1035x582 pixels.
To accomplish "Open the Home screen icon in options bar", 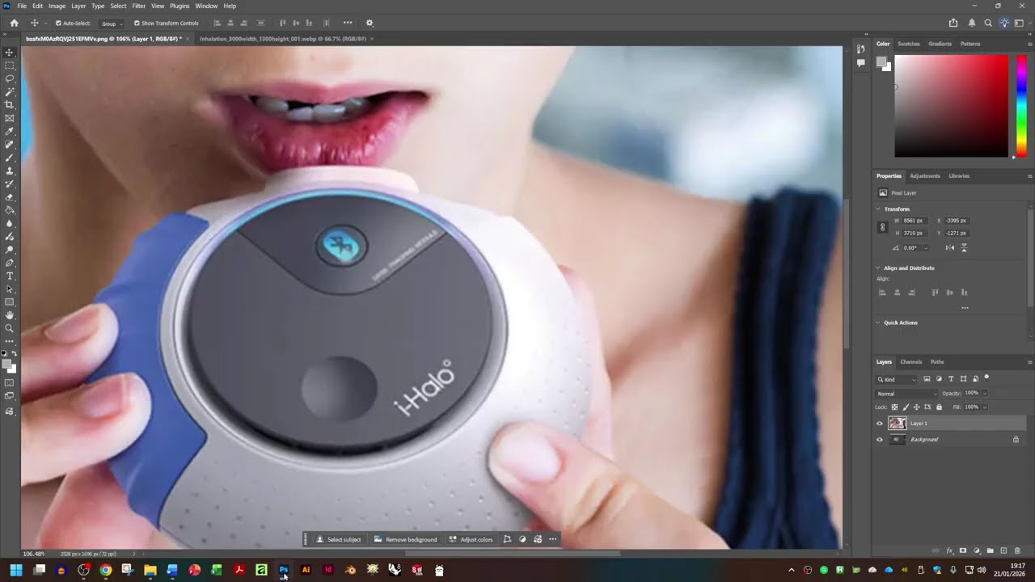I will [x=14, y=23].
